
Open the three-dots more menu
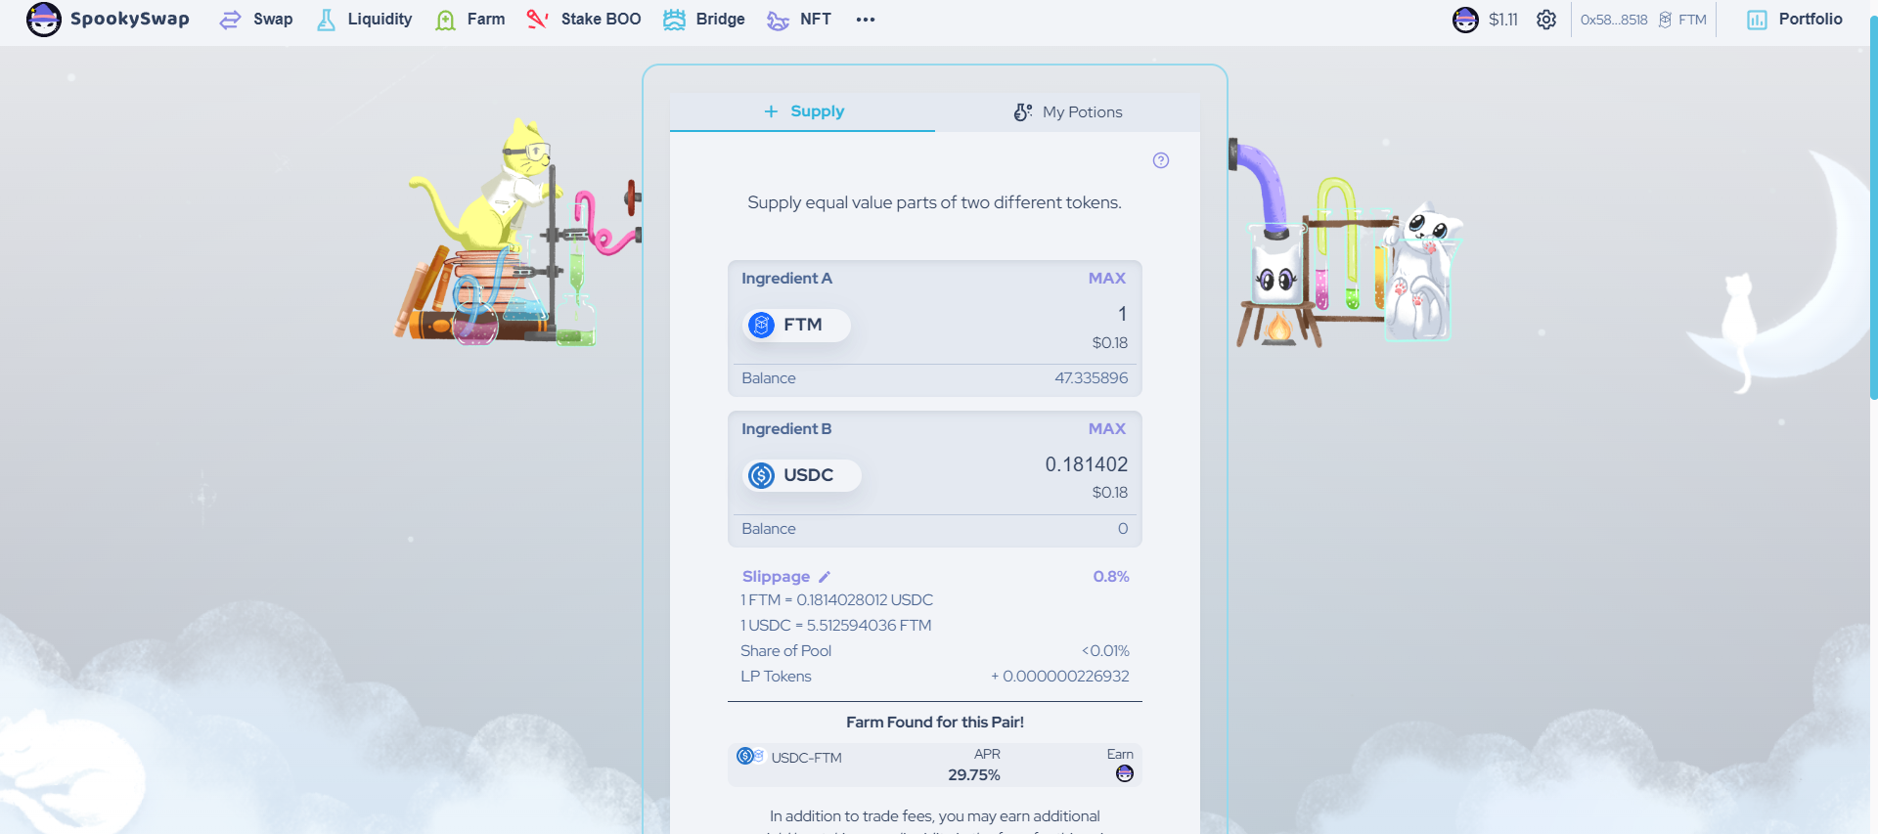[x=866, y=20]
